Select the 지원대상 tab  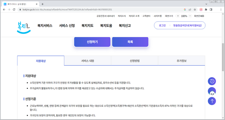point(41,61)
